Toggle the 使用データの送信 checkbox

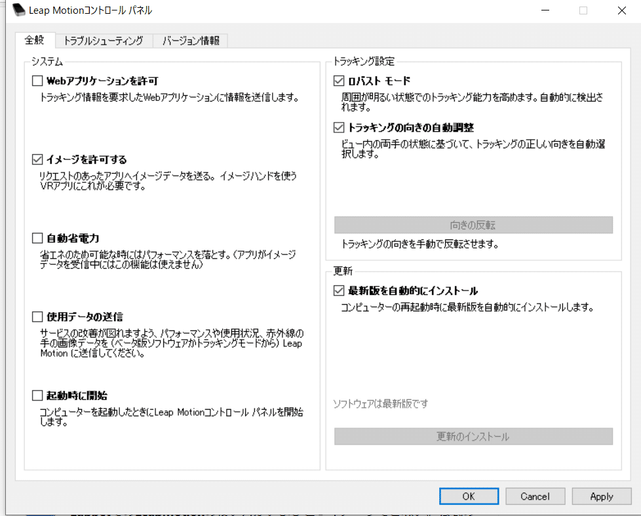pos(37,317)
